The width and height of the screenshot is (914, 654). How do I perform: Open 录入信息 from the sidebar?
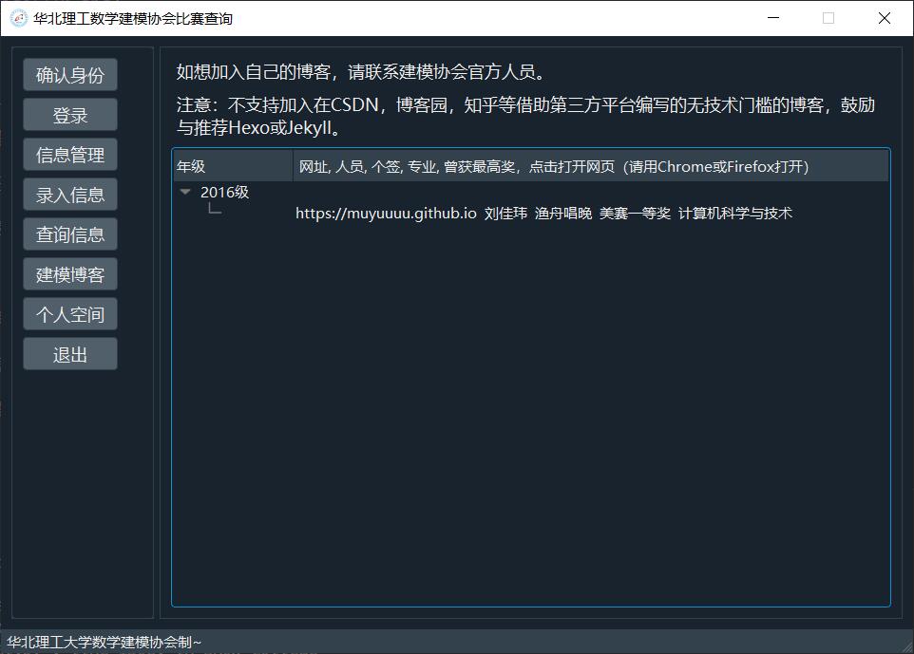pyautogui.click(x=70, y=196)
